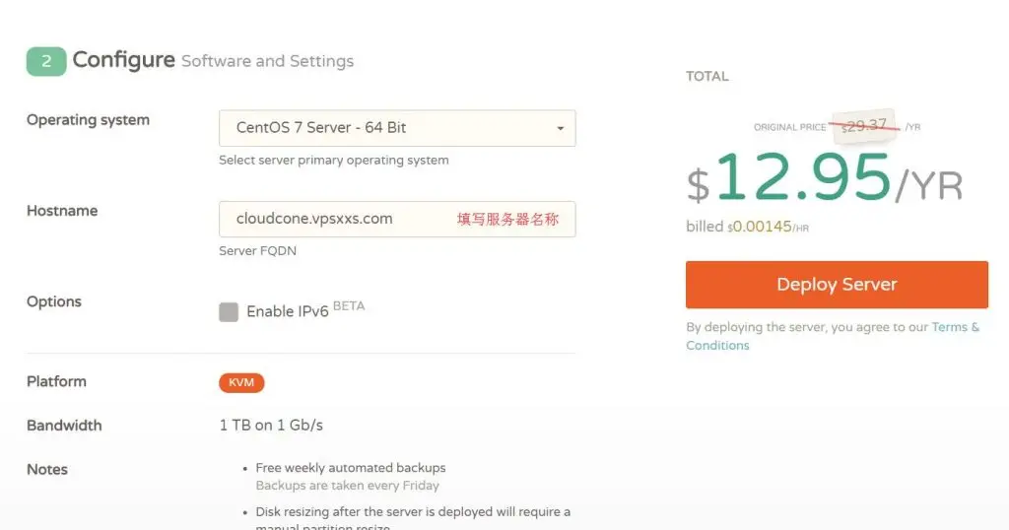1009x530 pixels.
Task: Click the BETA superscript tag
Action: coord(349,306)
